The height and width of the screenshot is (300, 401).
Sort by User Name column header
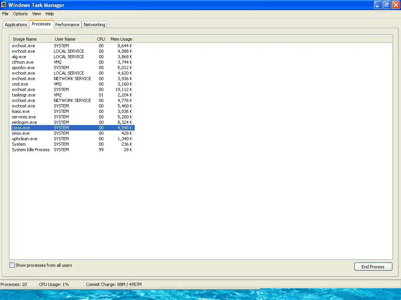point(72,39)
